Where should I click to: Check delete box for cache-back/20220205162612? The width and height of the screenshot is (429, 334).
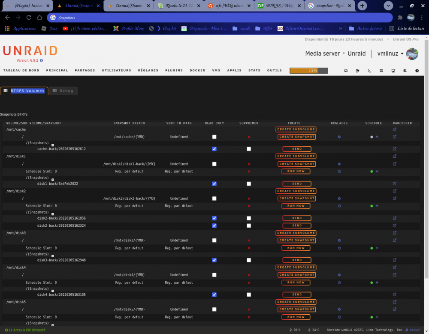249,149
